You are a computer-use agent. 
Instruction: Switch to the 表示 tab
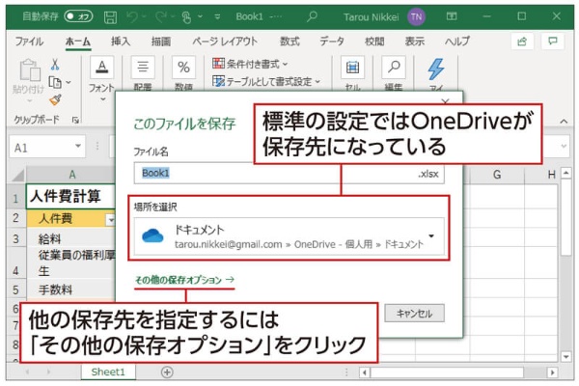415,41
